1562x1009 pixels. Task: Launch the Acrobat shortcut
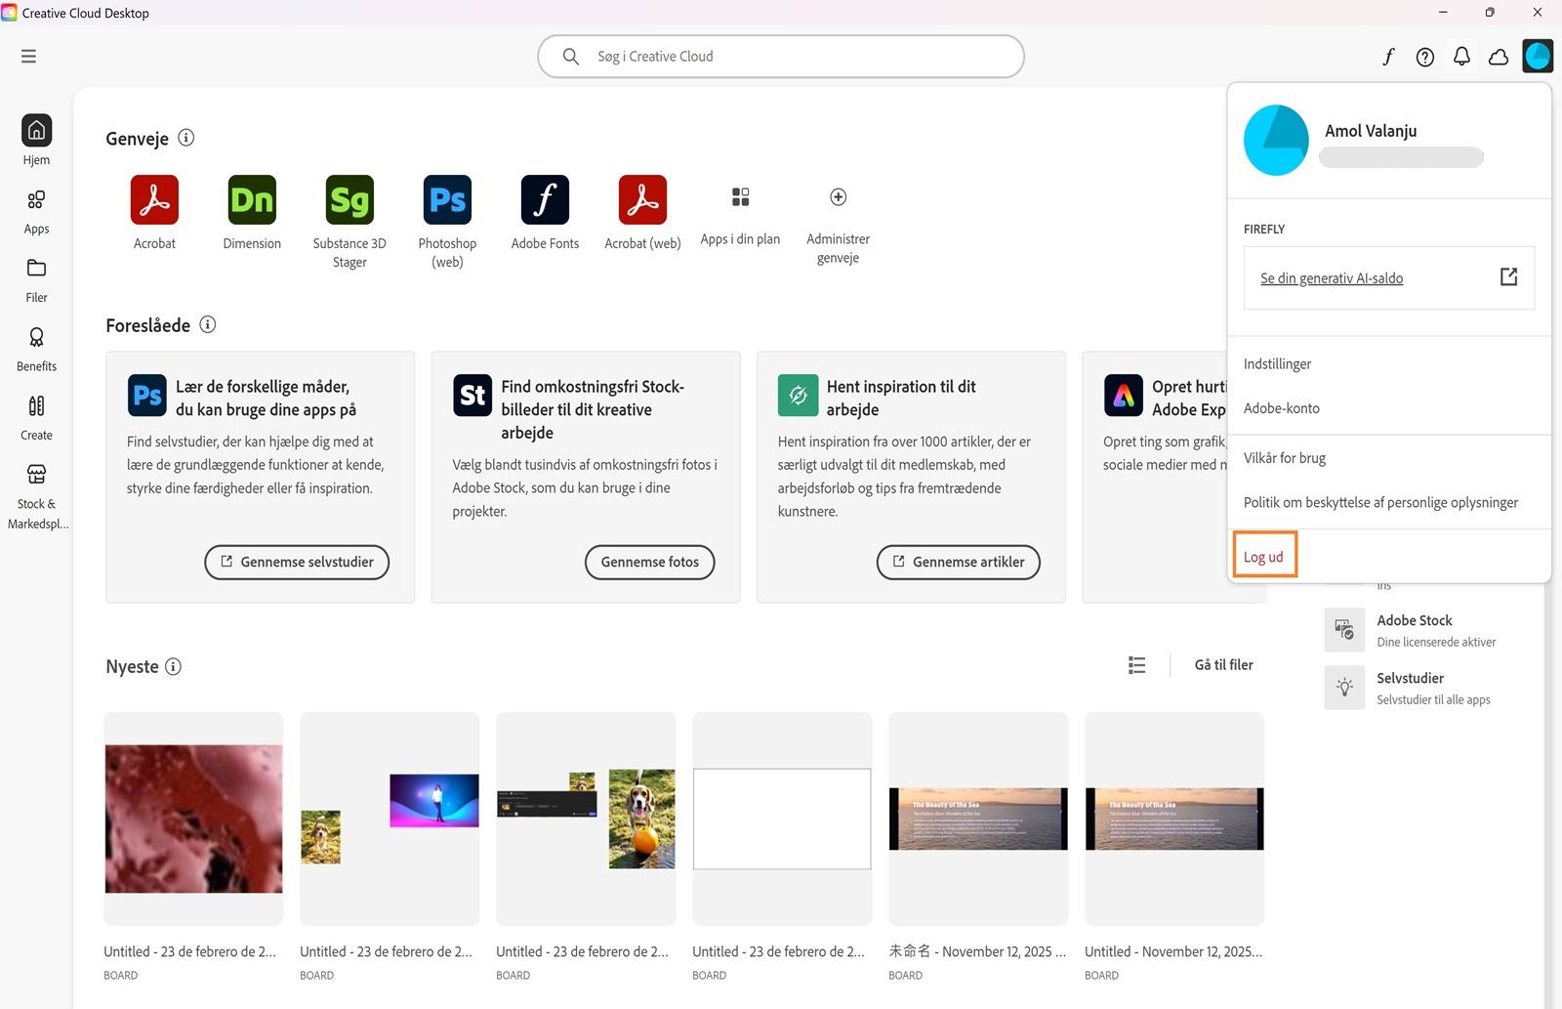pyautogui.click(x=154, y=199)
